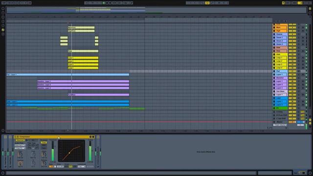313x176 pixels.
Task: Toggle the Compressor sidechain EQ switch
Action: click(x=27, y=140)
